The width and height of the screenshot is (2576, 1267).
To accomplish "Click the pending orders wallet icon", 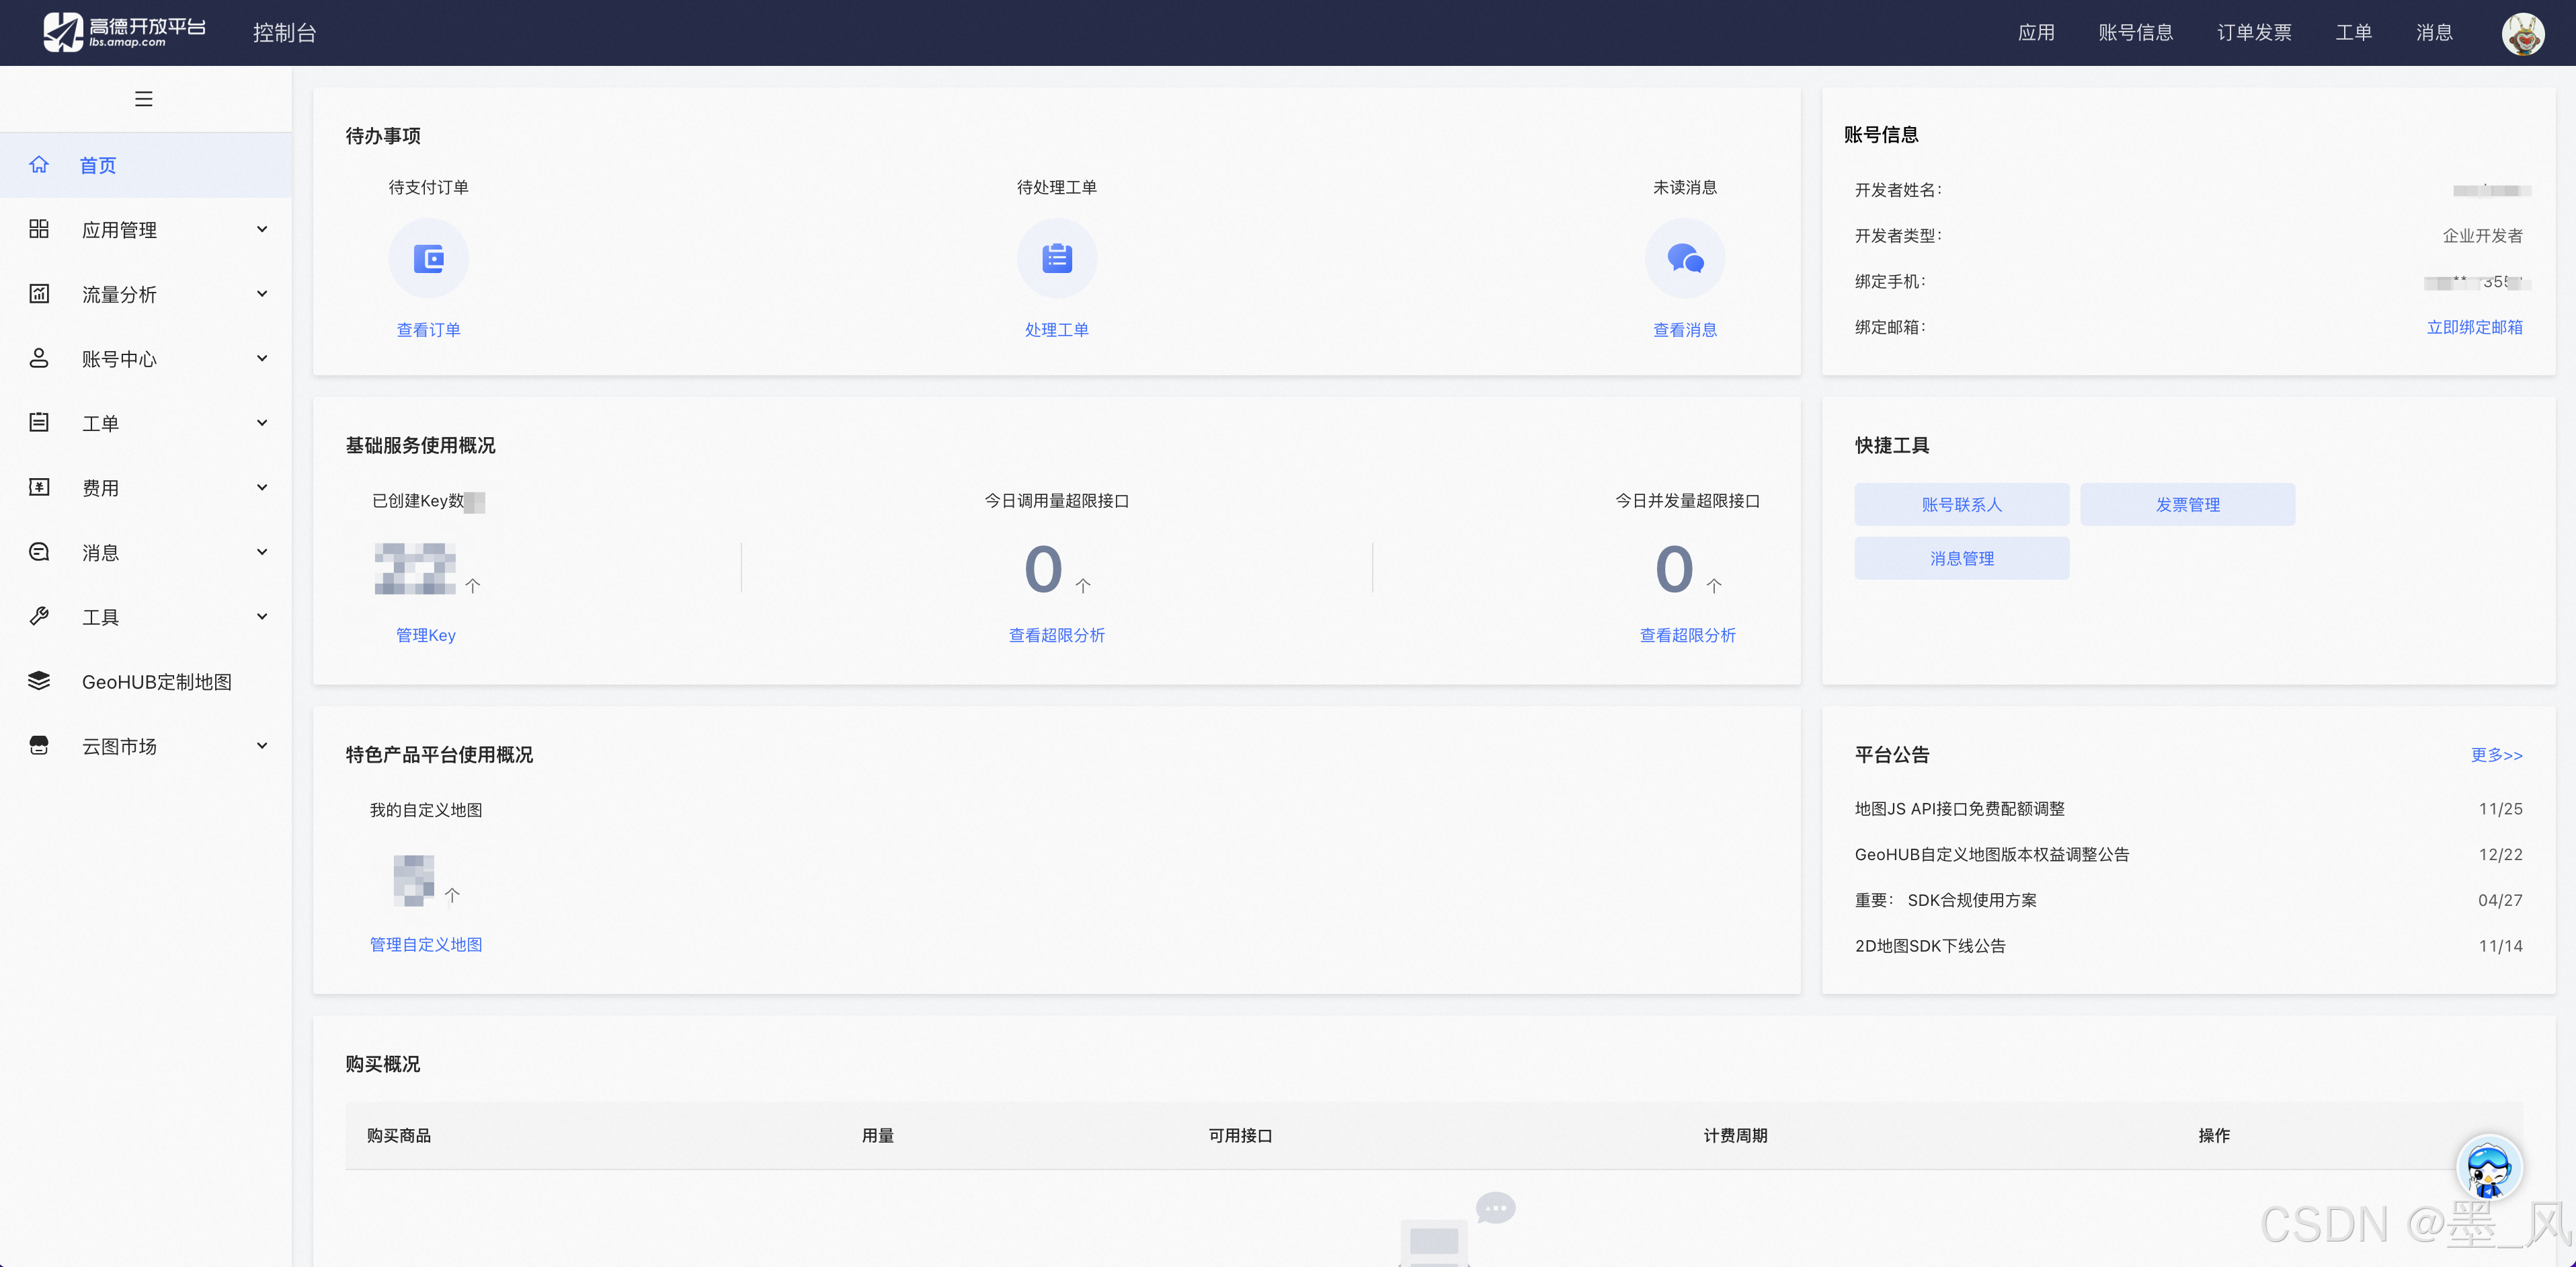I will [x=428, y=259].
